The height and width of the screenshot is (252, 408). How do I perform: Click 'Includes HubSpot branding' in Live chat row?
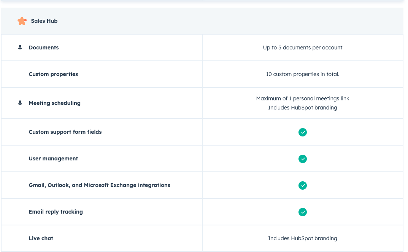point(303,238)
